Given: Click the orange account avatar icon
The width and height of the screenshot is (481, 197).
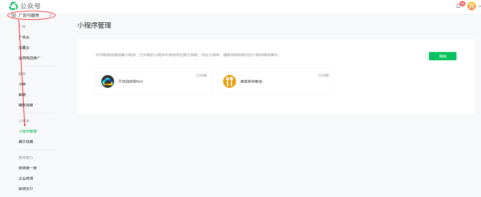Looking at the screenshot, I should (472, 6).
